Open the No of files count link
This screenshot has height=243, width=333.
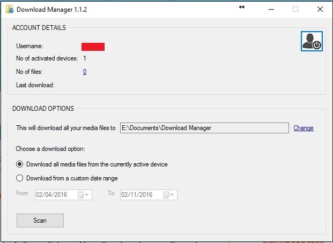point(85,72)
